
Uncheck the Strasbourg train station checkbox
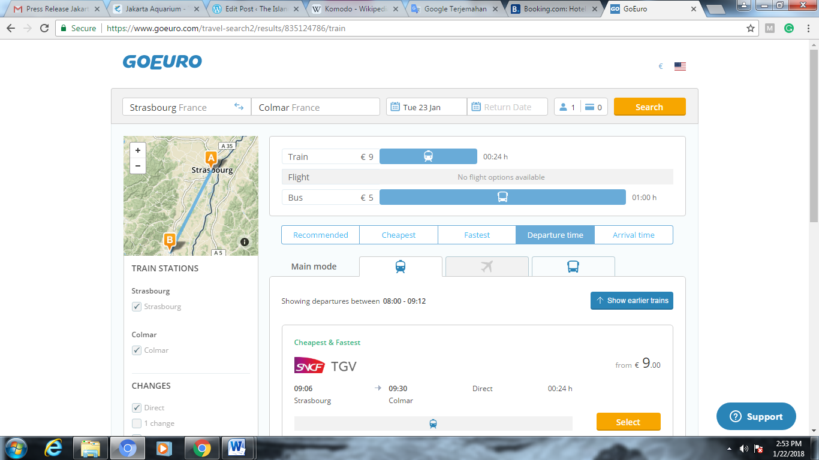click(x=137, y=307)
